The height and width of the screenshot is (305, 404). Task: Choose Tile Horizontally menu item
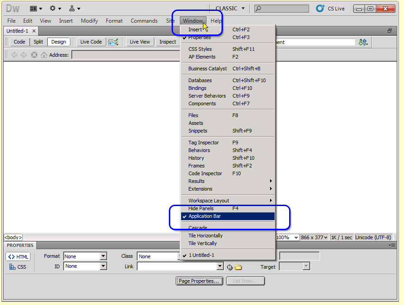228,236
